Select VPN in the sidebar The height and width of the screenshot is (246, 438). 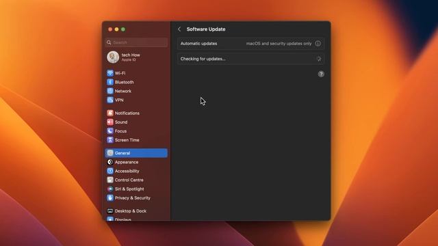click(119, 100)
